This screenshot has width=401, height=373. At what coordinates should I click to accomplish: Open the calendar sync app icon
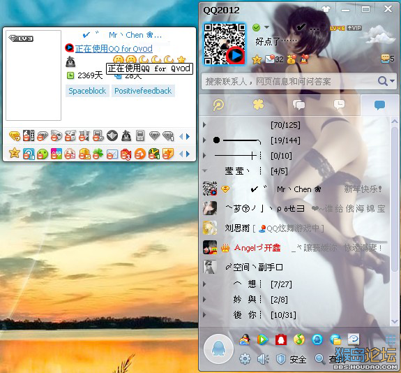click(354, 339)
